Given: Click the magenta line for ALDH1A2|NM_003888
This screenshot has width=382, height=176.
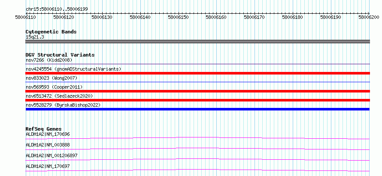Looking at the screenshot, I should (197, 149).
